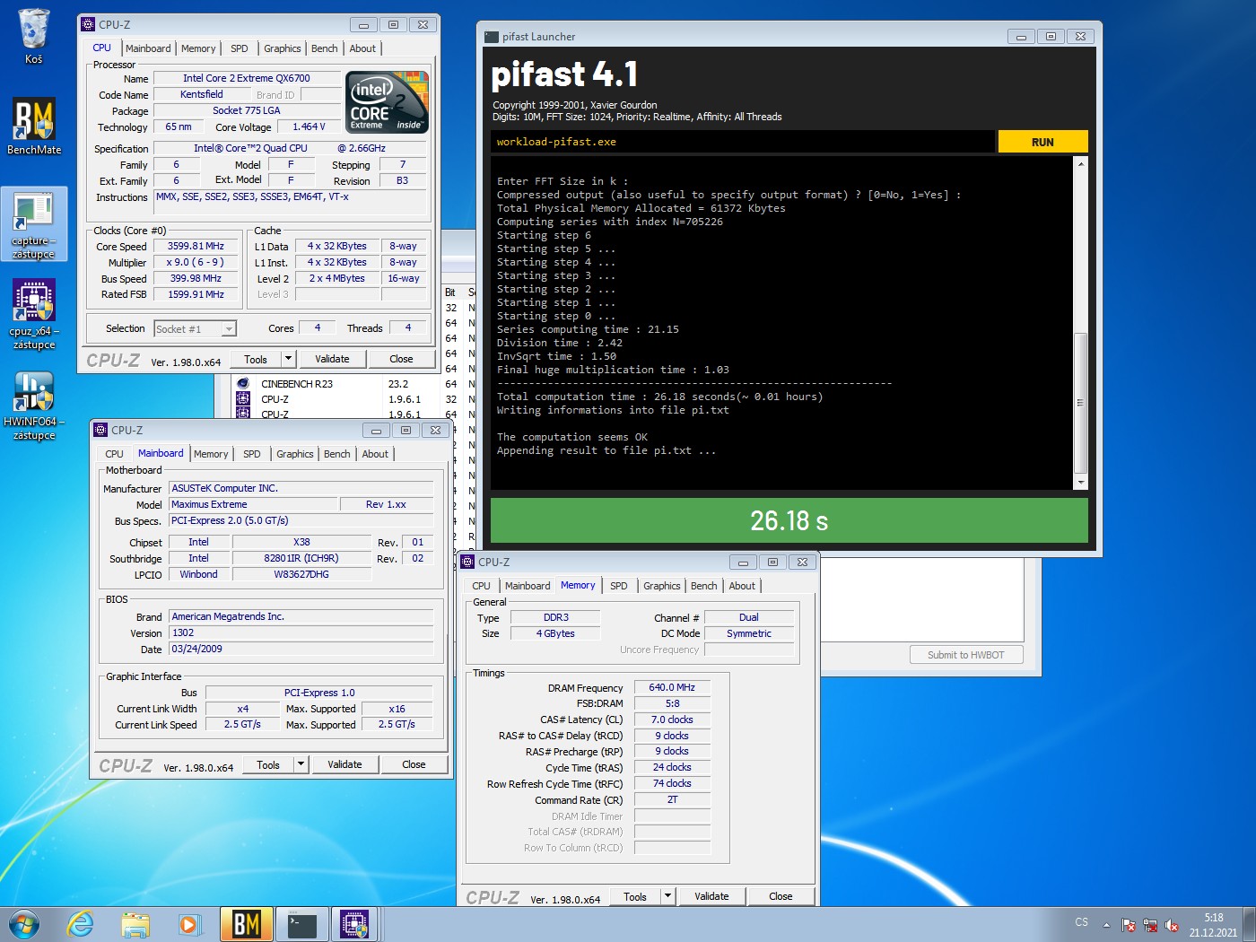The image size is (1256, 942).
Task: Click Validate in the top CPU-Z window
Action: [332, 359]
